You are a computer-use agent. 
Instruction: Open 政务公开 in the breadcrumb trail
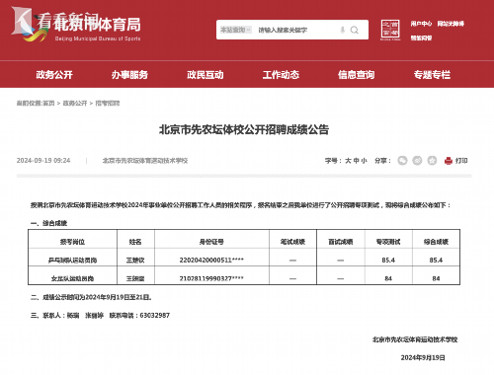(x=75, y=104)
